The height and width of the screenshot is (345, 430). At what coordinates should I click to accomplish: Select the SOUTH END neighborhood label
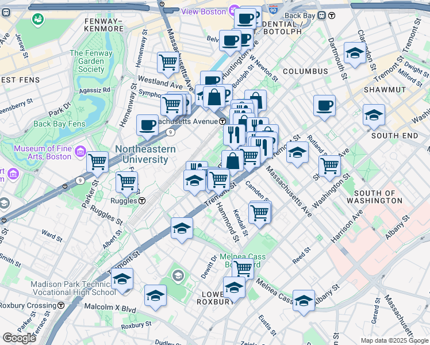(x=394, y=136)
